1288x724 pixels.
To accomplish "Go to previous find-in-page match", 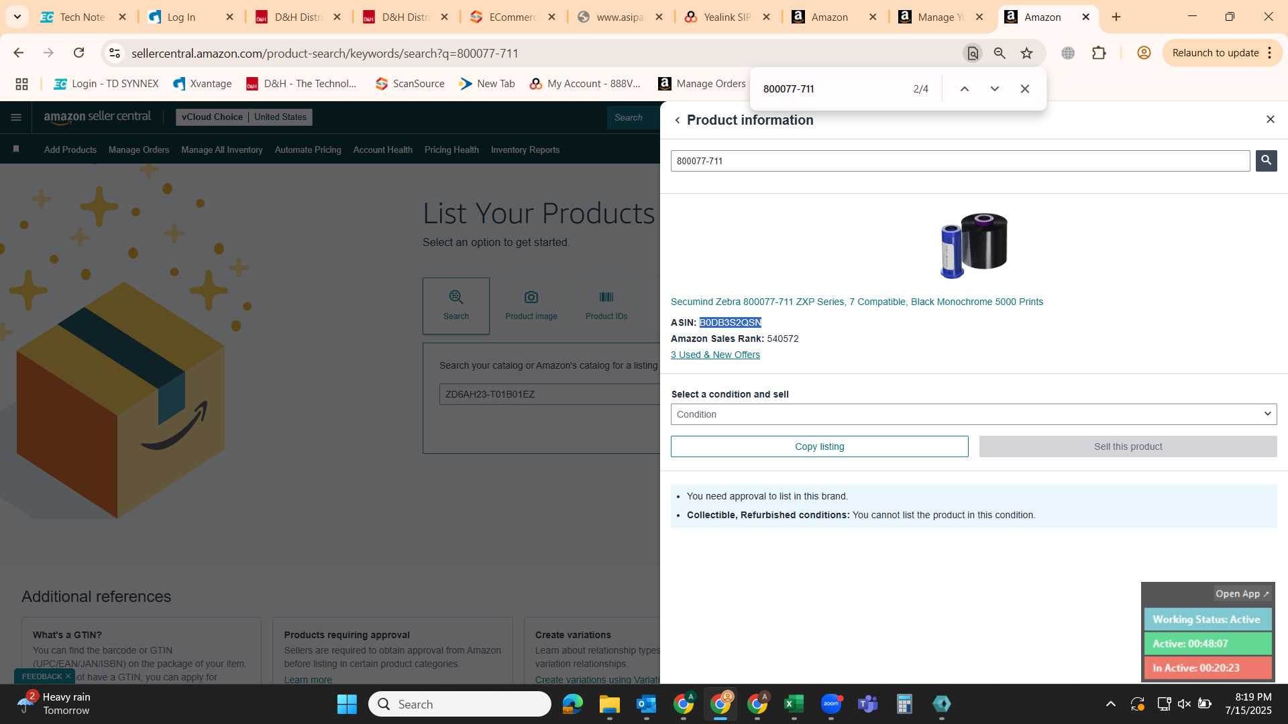I will tap(964, 88).
